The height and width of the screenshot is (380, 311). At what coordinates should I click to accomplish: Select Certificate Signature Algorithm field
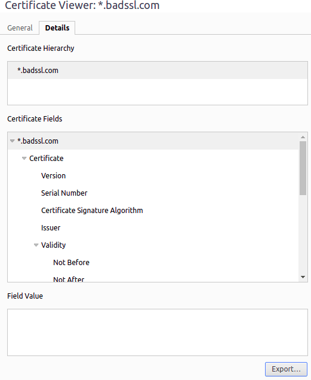click(x=92, y=211)
